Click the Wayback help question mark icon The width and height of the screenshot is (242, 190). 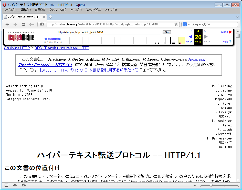pyautogui.click(x=230, y=42)
